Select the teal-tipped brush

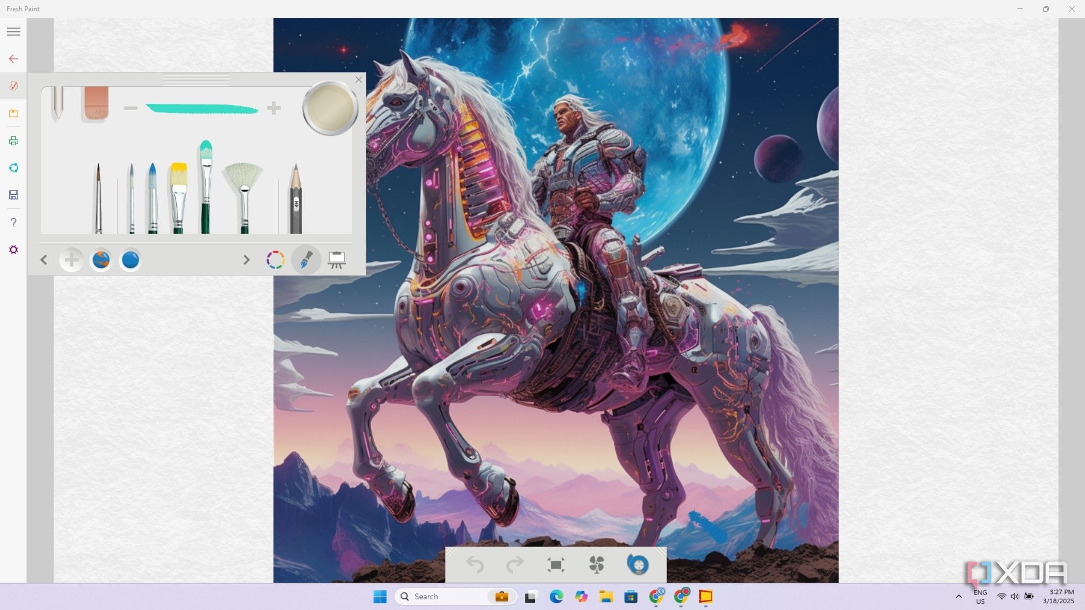[206, 187]
